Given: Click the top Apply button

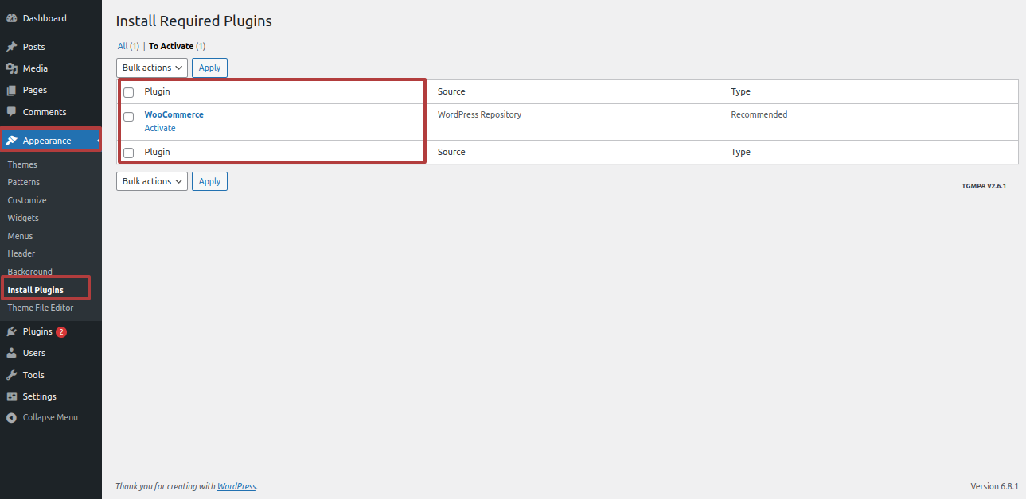Looking at the screenshot, I should 209,68.
